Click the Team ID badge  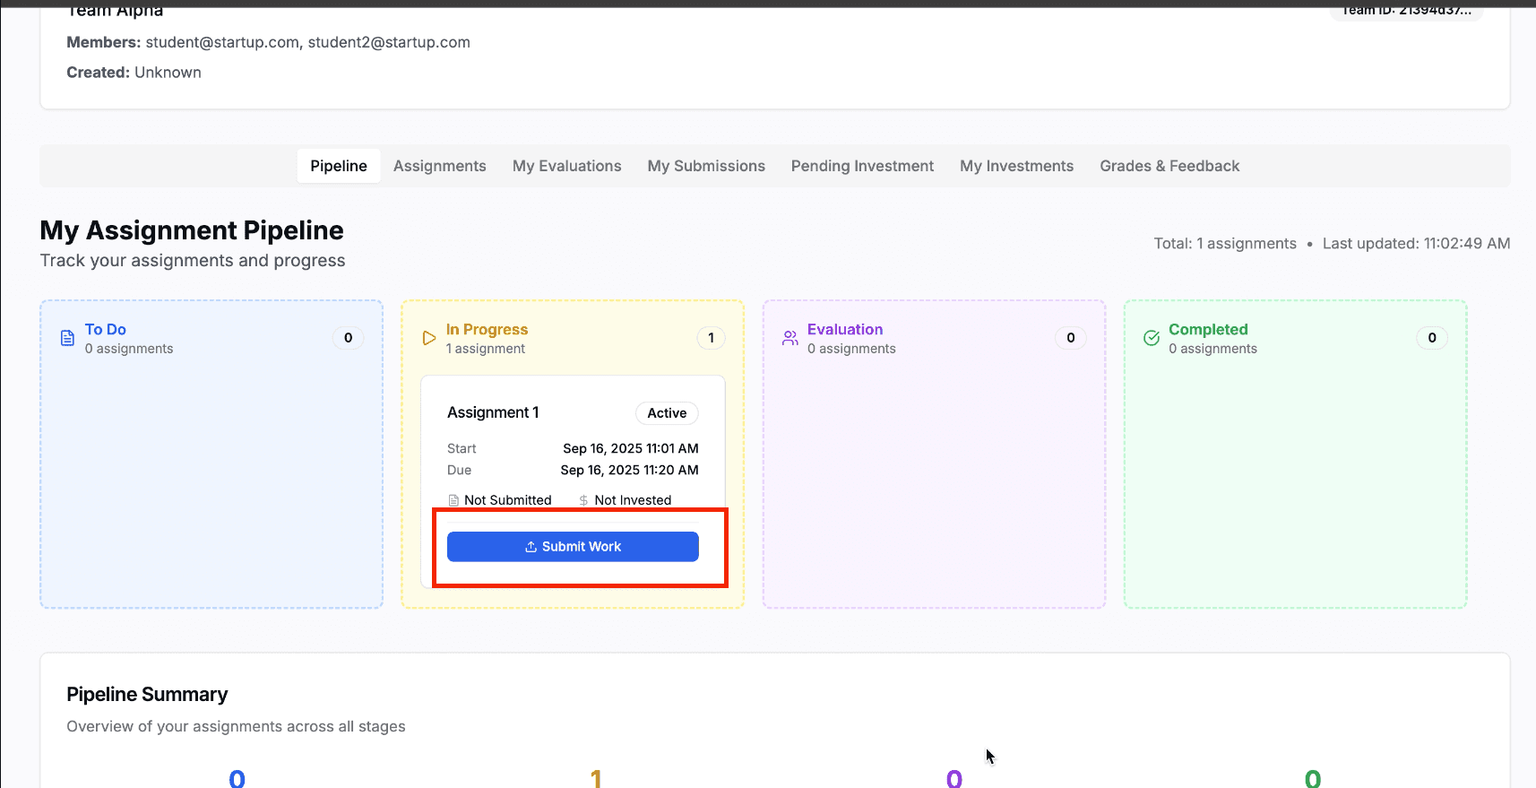1406,11
